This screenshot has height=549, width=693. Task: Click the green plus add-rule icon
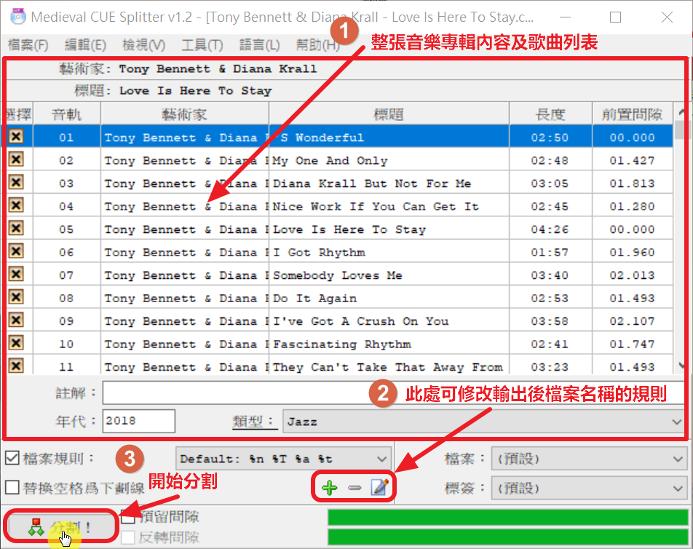click(330, 488)
